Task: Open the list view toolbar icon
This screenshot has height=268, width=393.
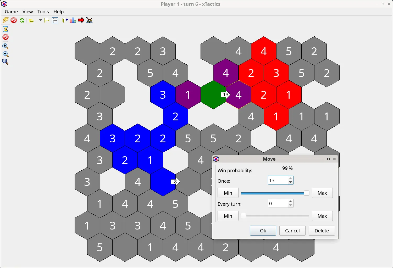Action: pyautogui.click(x=55, y=20)
